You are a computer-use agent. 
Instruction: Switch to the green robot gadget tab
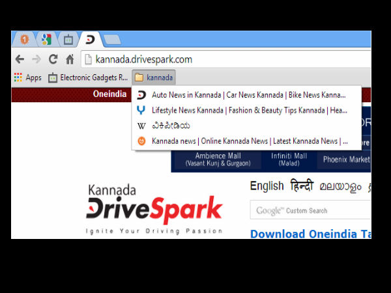(x=68, y=40)
